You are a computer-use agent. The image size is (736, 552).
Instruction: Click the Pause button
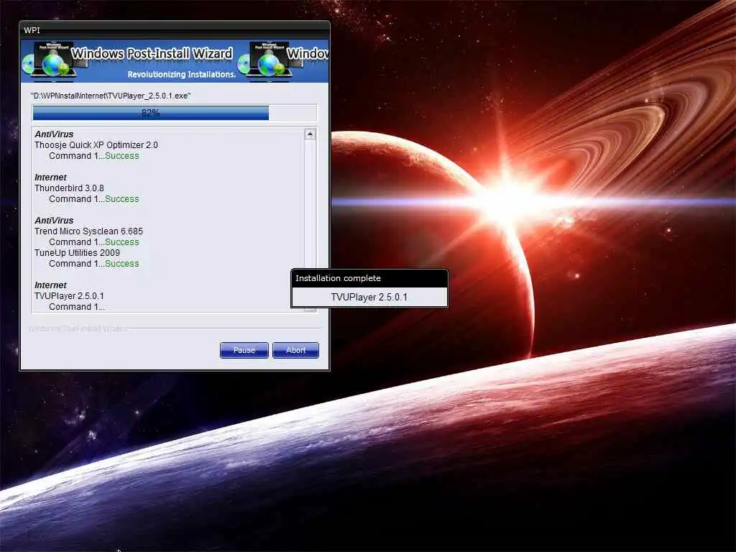pyautogui.click(x=244, y=350)
